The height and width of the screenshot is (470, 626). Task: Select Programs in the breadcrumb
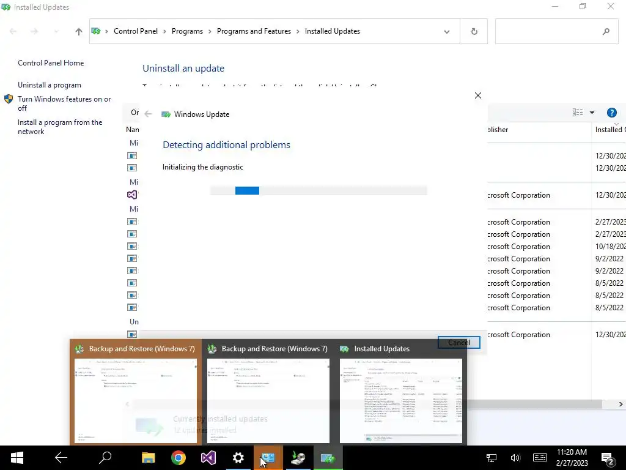(187, 31)
